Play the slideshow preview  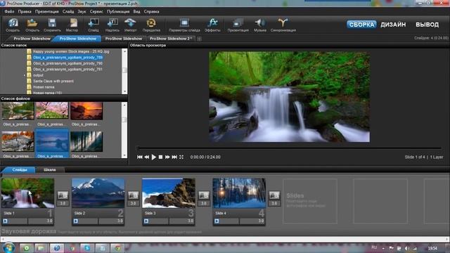[x=154, y=157]
